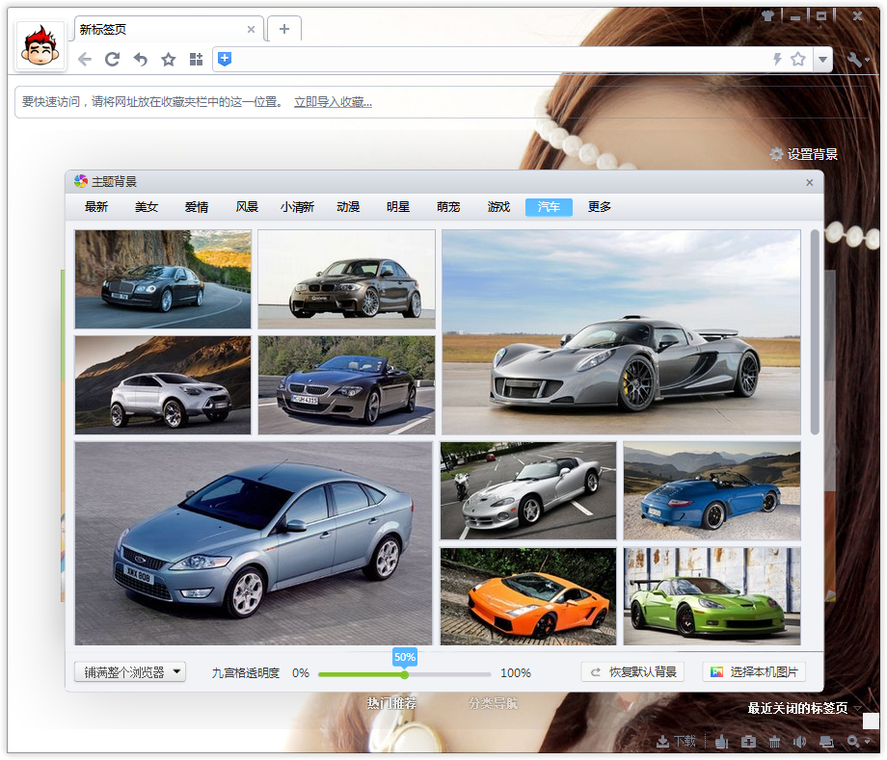
Task: Click the address bar input field
Action: pyautogui.click(x=500, y=59)
